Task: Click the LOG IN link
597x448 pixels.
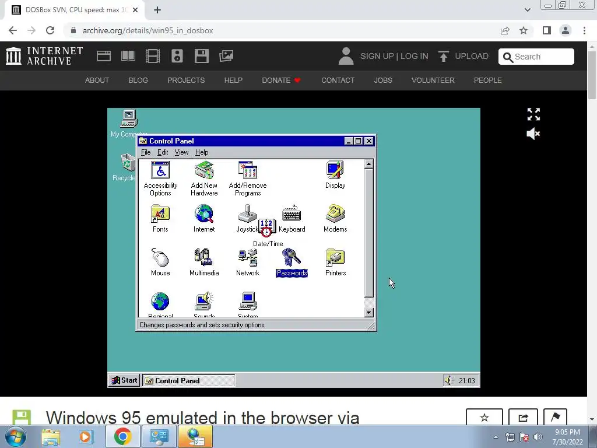Action: tap(415, 56)
